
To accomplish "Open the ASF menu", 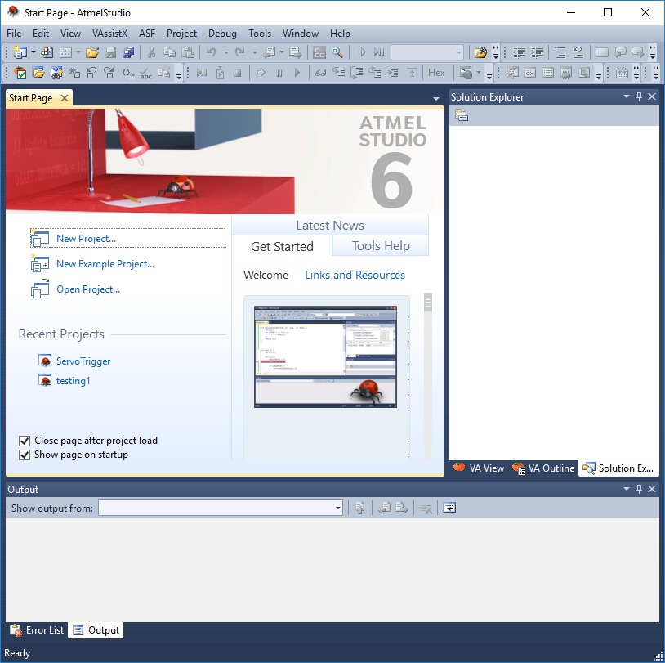I will (147, 34).
